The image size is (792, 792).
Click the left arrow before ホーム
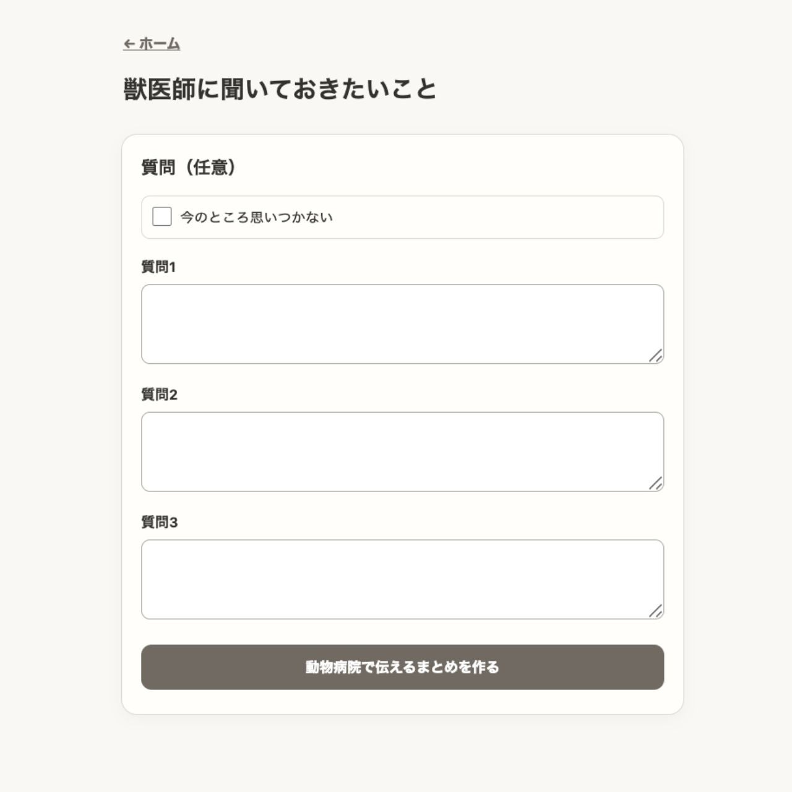(x=129, y=44)
